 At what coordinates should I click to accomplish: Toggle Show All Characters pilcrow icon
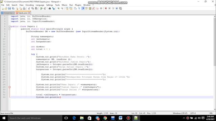pos(79,8)
